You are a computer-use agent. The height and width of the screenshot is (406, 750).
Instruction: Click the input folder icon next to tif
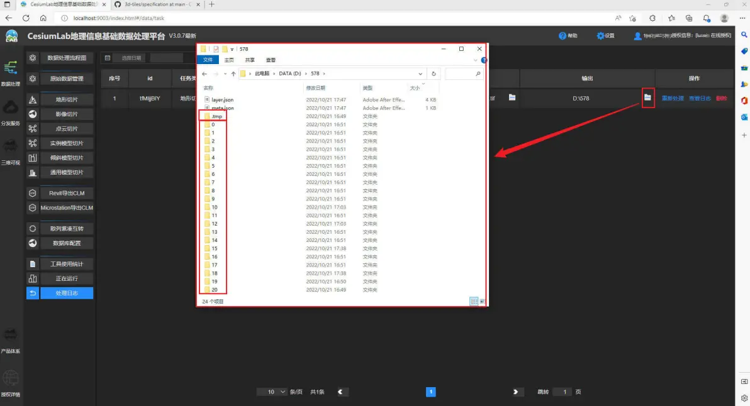point(512,97)
